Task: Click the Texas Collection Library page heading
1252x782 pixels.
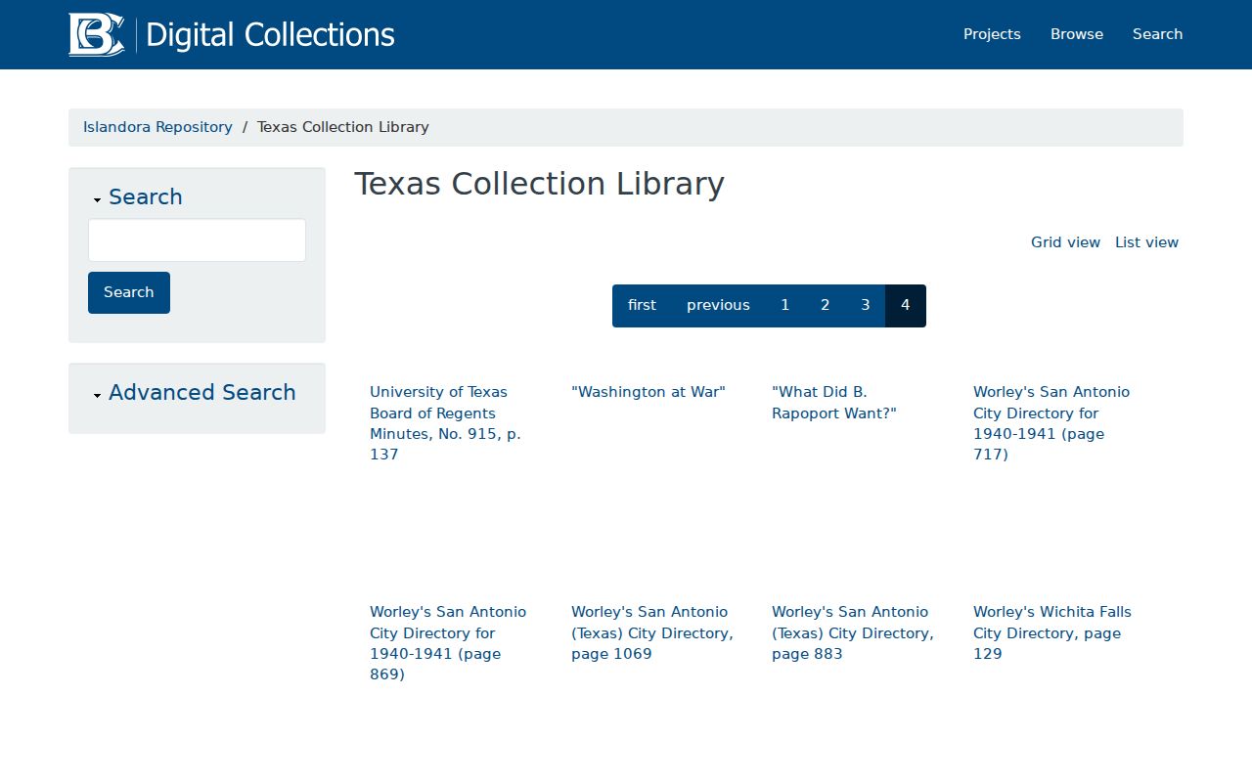Action: click(539, 184)
